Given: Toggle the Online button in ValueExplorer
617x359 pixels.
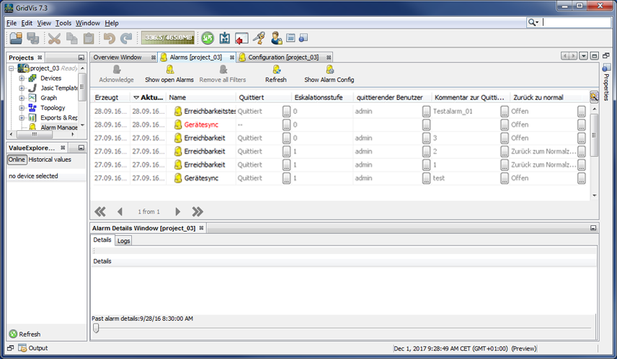Looking at the screenshot, I should point(17,160).
